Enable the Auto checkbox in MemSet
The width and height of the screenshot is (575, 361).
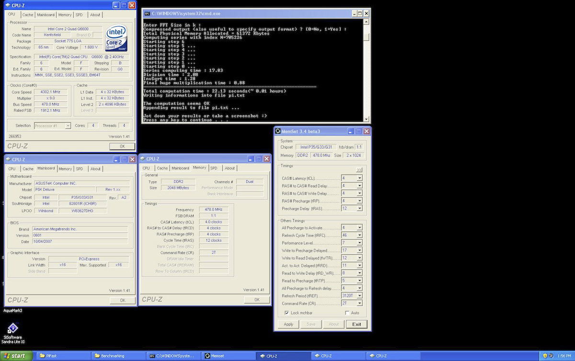tap(348, 313)
